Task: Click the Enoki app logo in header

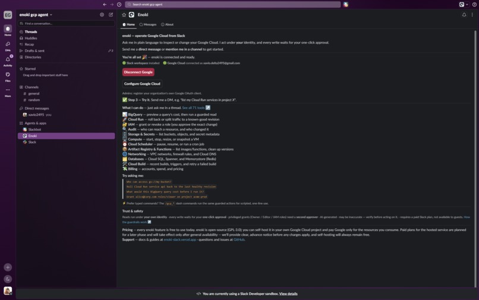Action: point(132,15)
